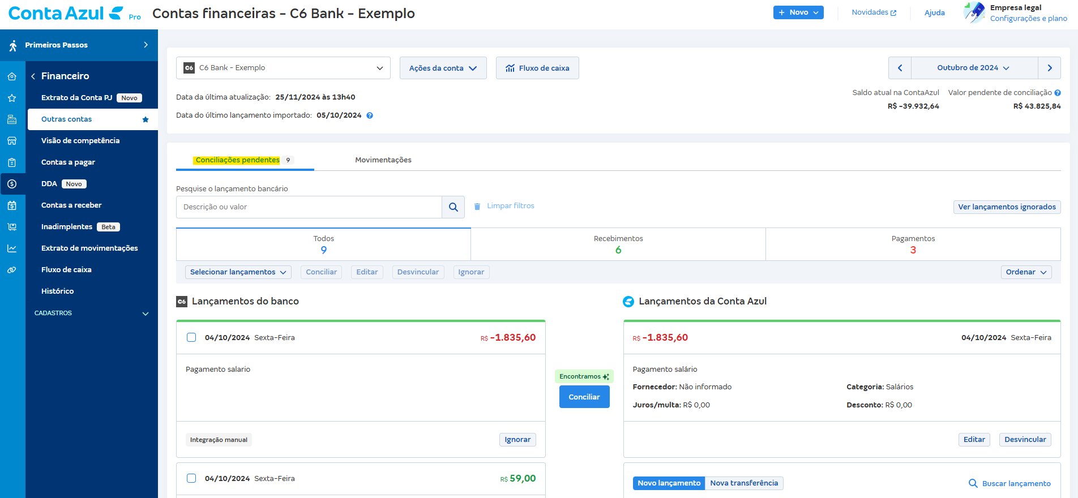Open the cash register icon in the sidebar
1078x498 pixels.
pos(12,119)
